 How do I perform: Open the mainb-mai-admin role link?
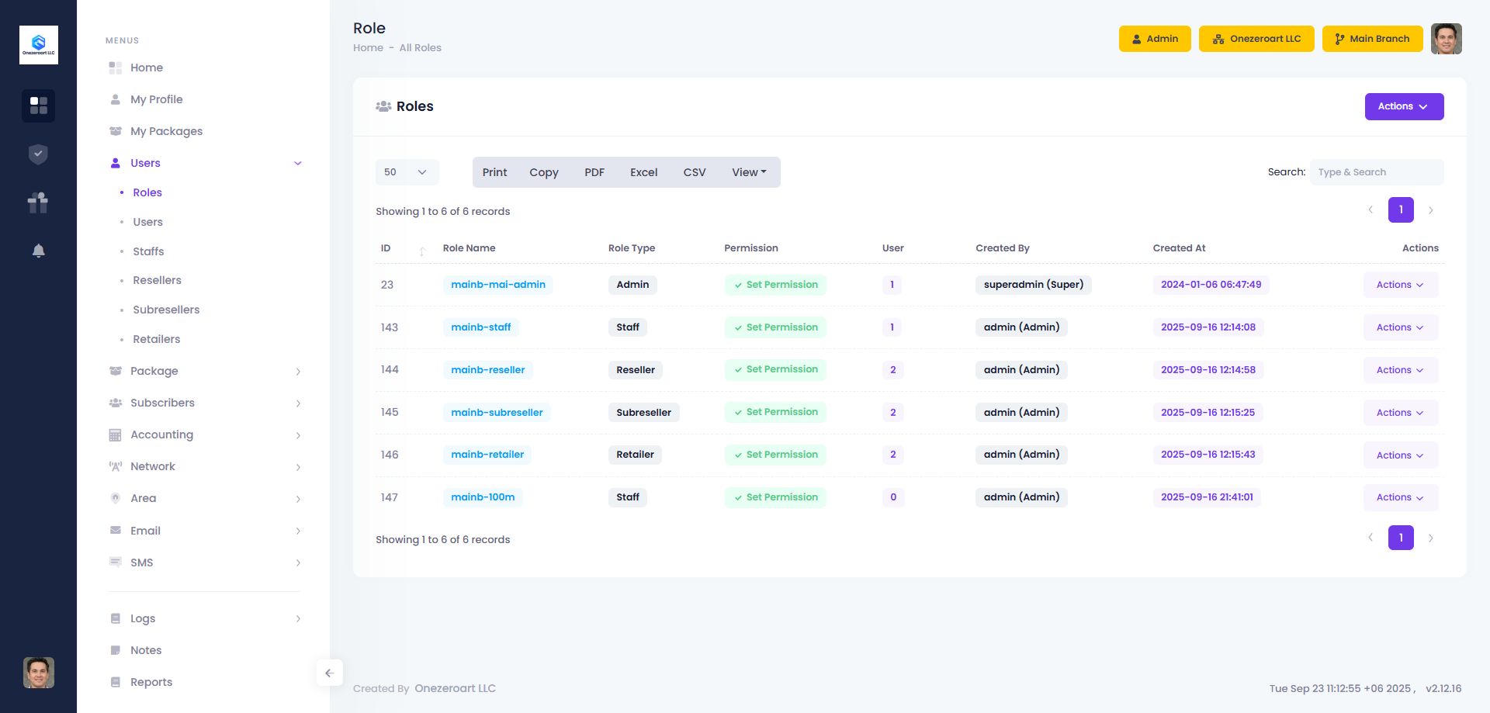[498, 285]
